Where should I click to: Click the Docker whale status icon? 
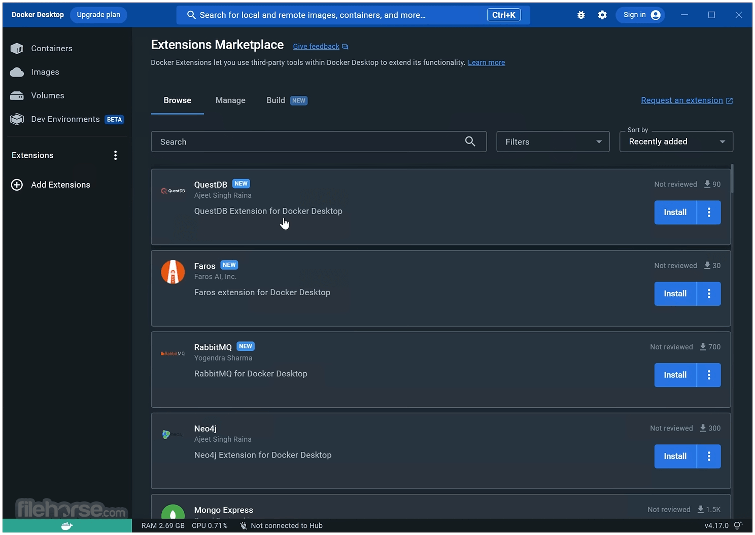67,526
